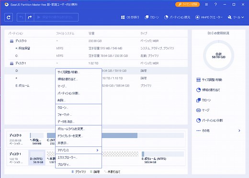Click the タイプ column header
The height and width of the screenshot is (178, 249).
click(x=144, y=33)
